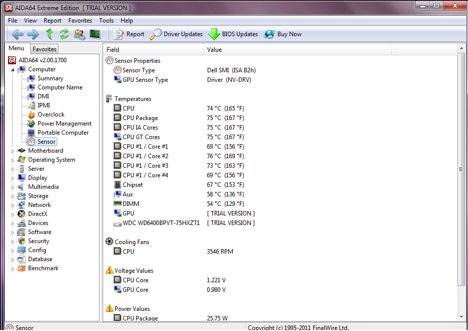Viewport: 468px width, 331px height.
Task: Click the DirectX yellow X icon
Action: pos(22,214)
